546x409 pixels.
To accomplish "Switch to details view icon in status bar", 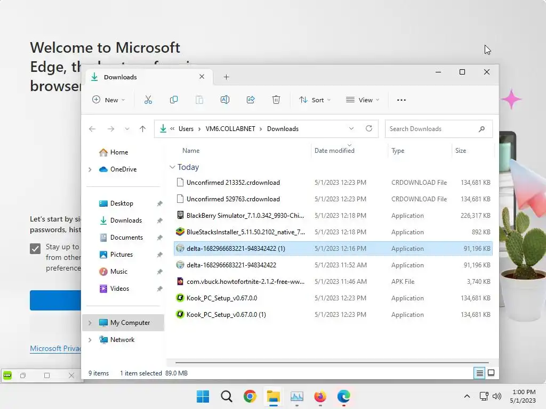I will tap(479, 373).
